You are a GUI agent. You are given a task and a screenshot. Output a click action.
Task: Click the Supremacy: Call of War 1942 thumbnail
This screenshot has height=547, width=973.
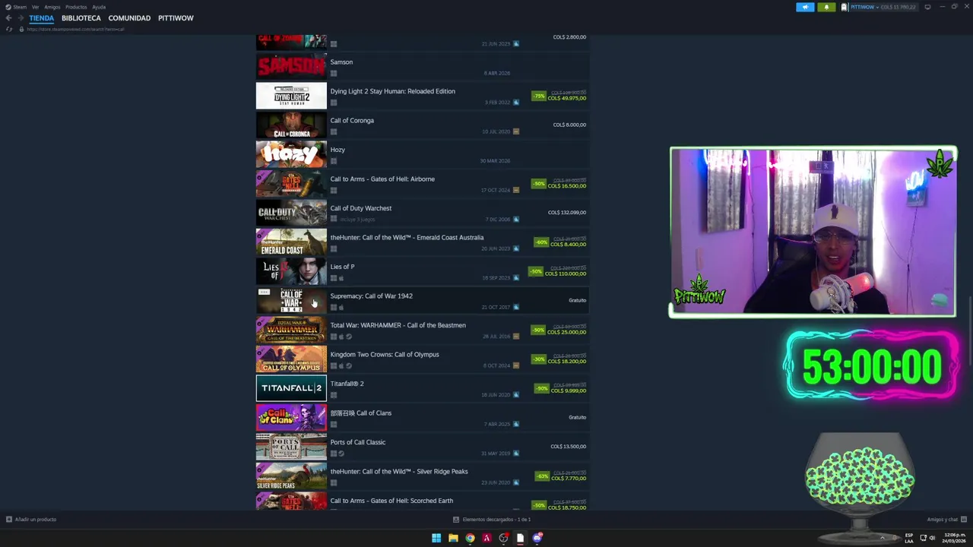pos(291,301)
